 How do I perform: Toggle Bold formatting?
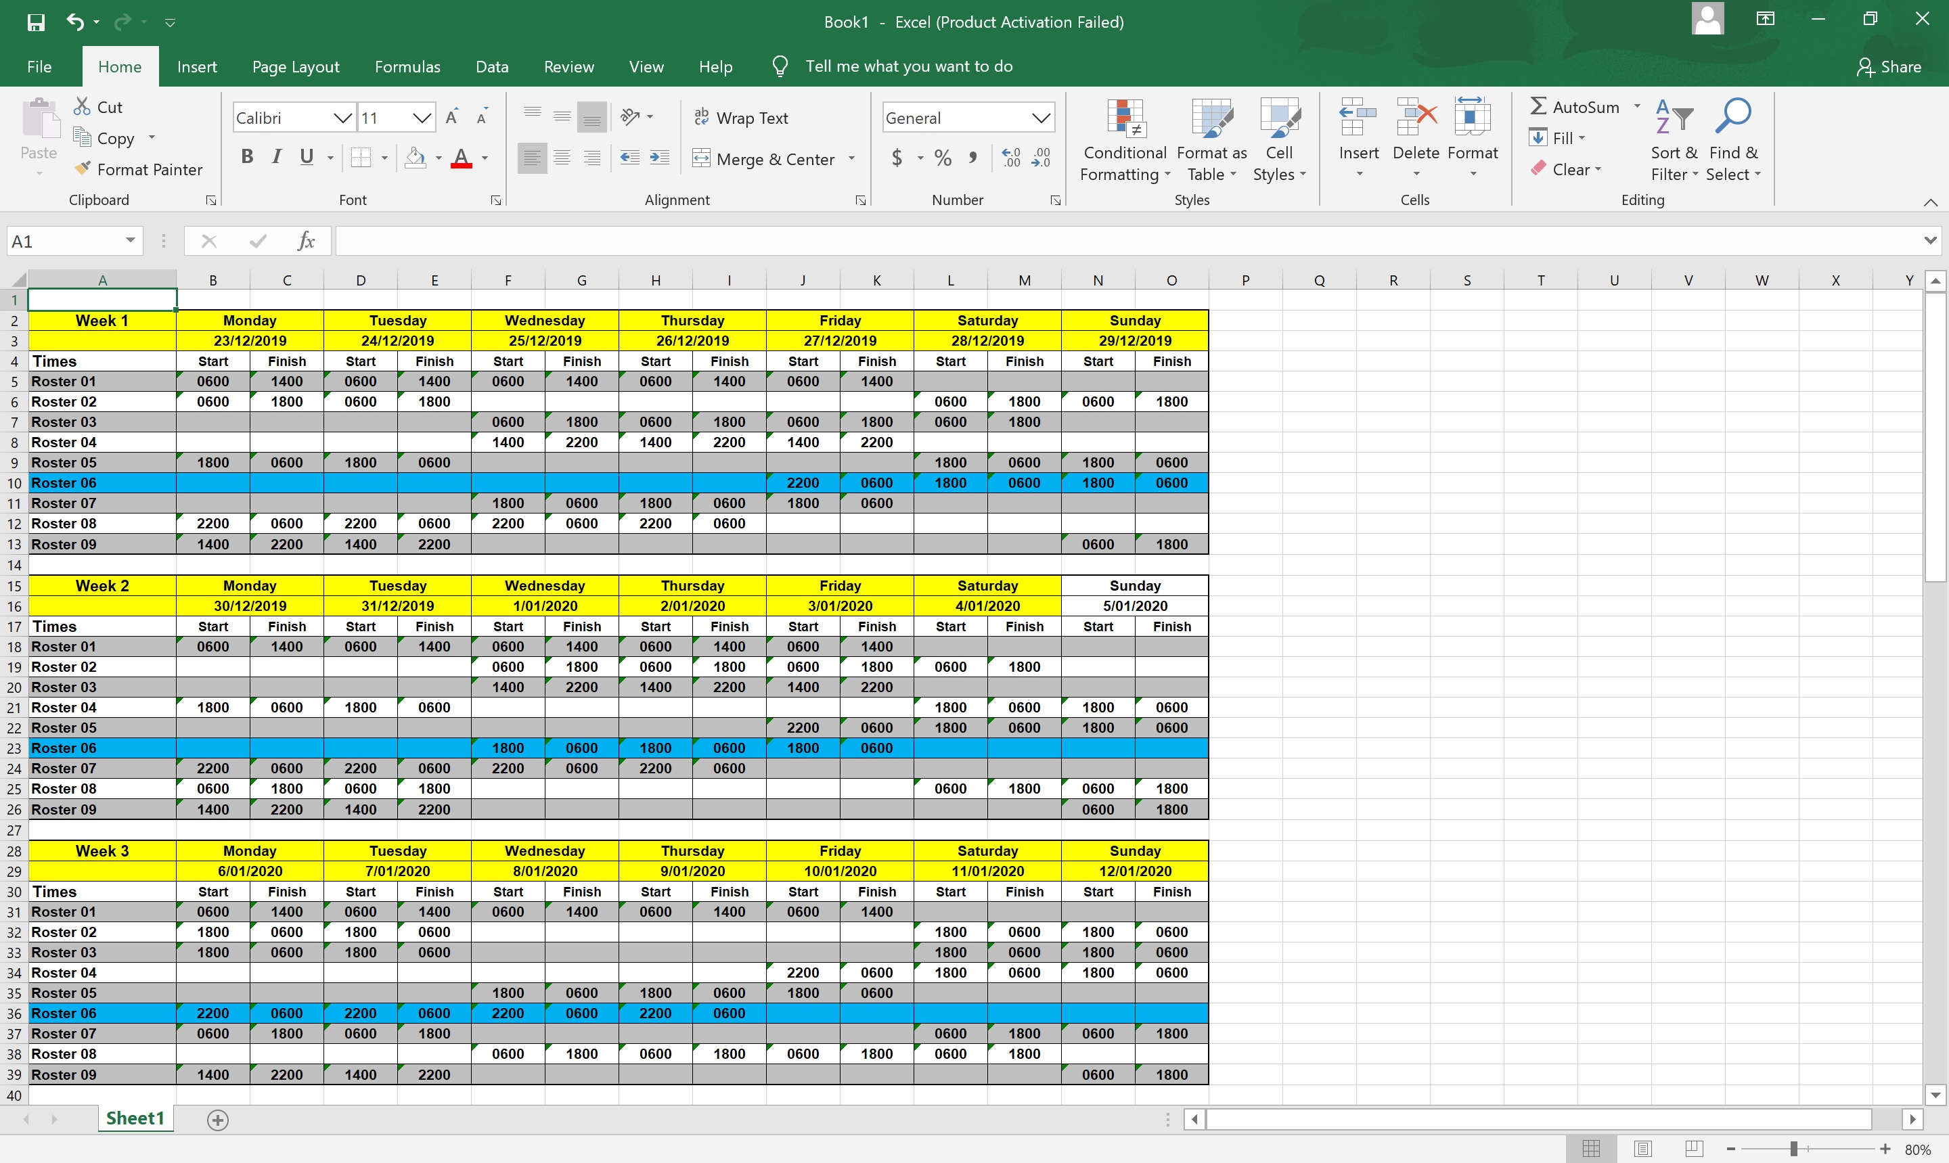point(248,158)
